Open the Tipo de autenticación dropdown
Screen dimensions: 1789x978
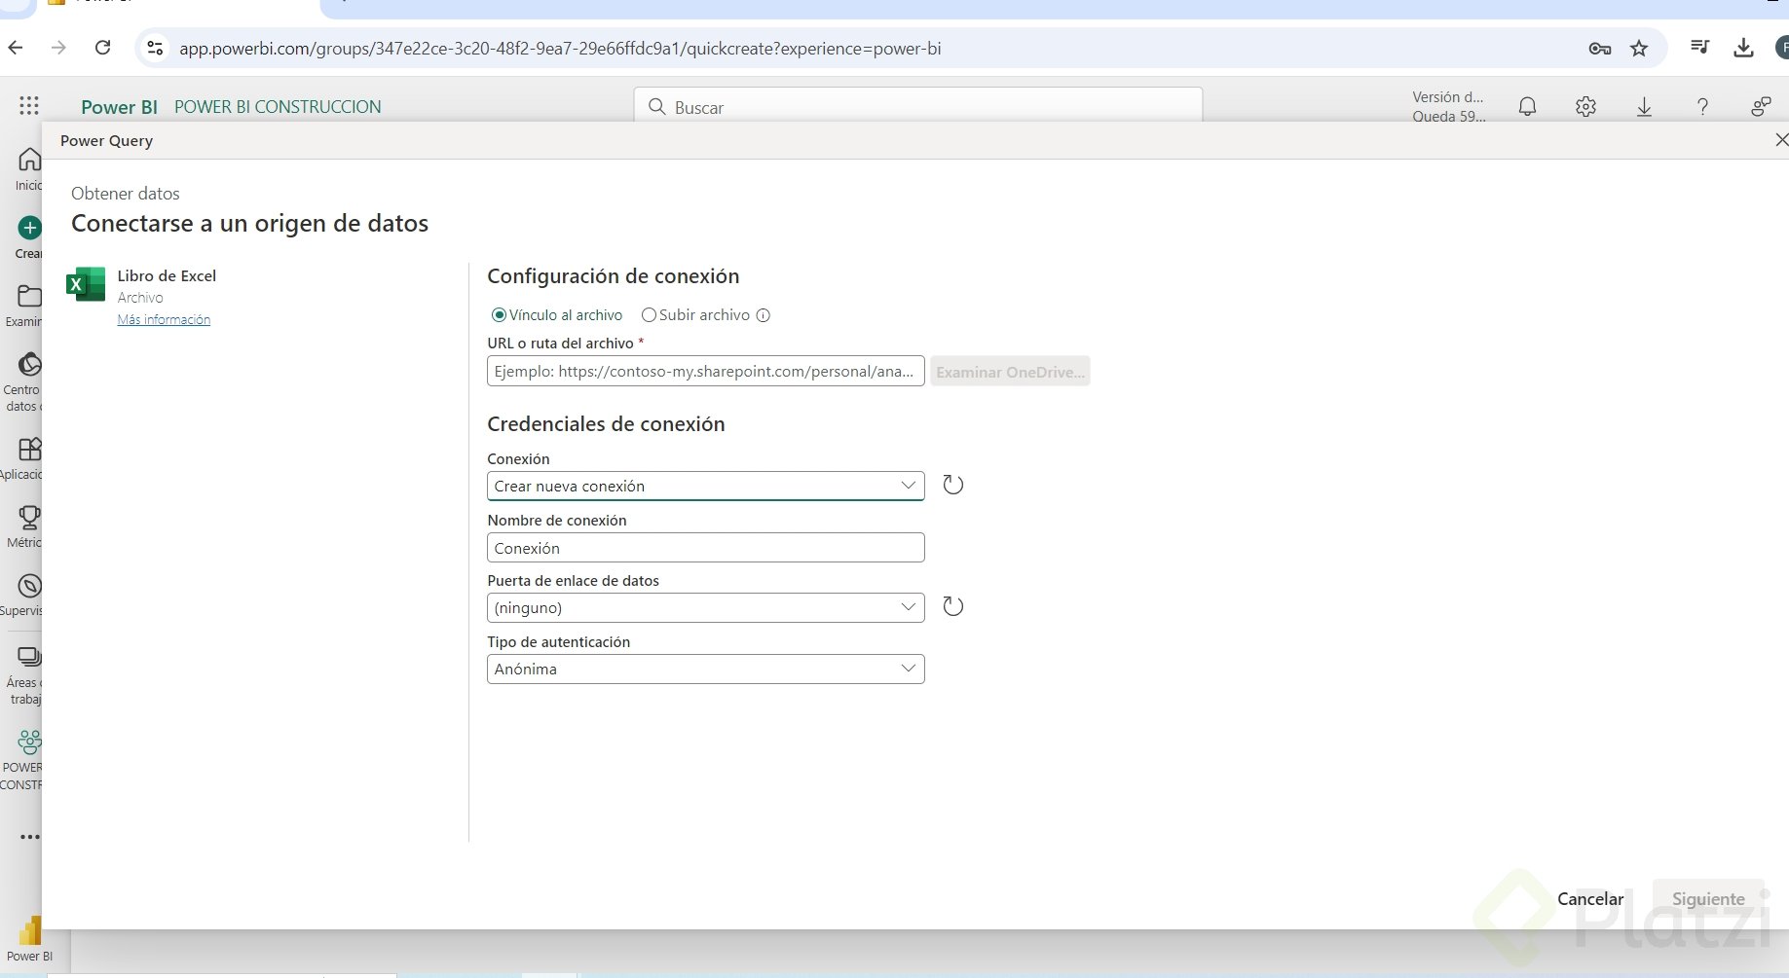(x=705, y=669)
